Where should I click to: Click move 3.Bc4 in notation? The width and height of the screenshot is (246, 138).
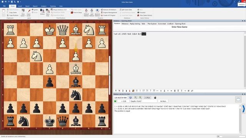(135, 34)
